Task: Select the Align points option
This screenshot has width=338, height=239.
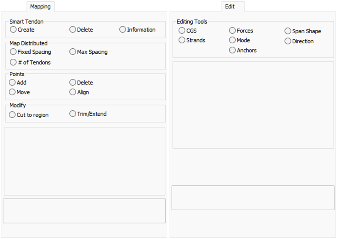Action: tap(73, 92)
